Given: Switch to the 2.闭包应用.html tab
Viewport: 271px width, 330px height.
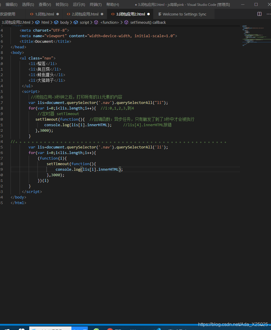Looking at the screenshot, I should pyautogui.click(x=85, y=14).
